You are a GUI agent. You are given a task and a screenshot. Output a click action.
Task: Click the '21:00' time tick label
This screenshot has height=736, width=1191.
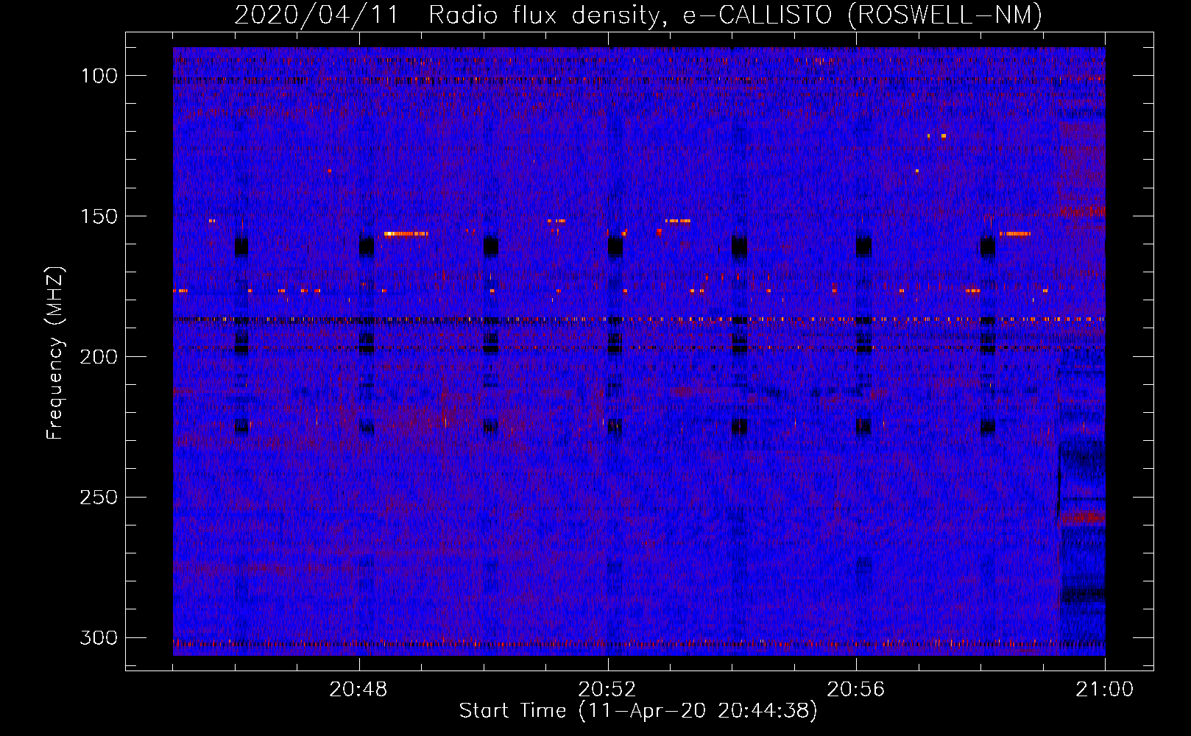pos(1104,690)
